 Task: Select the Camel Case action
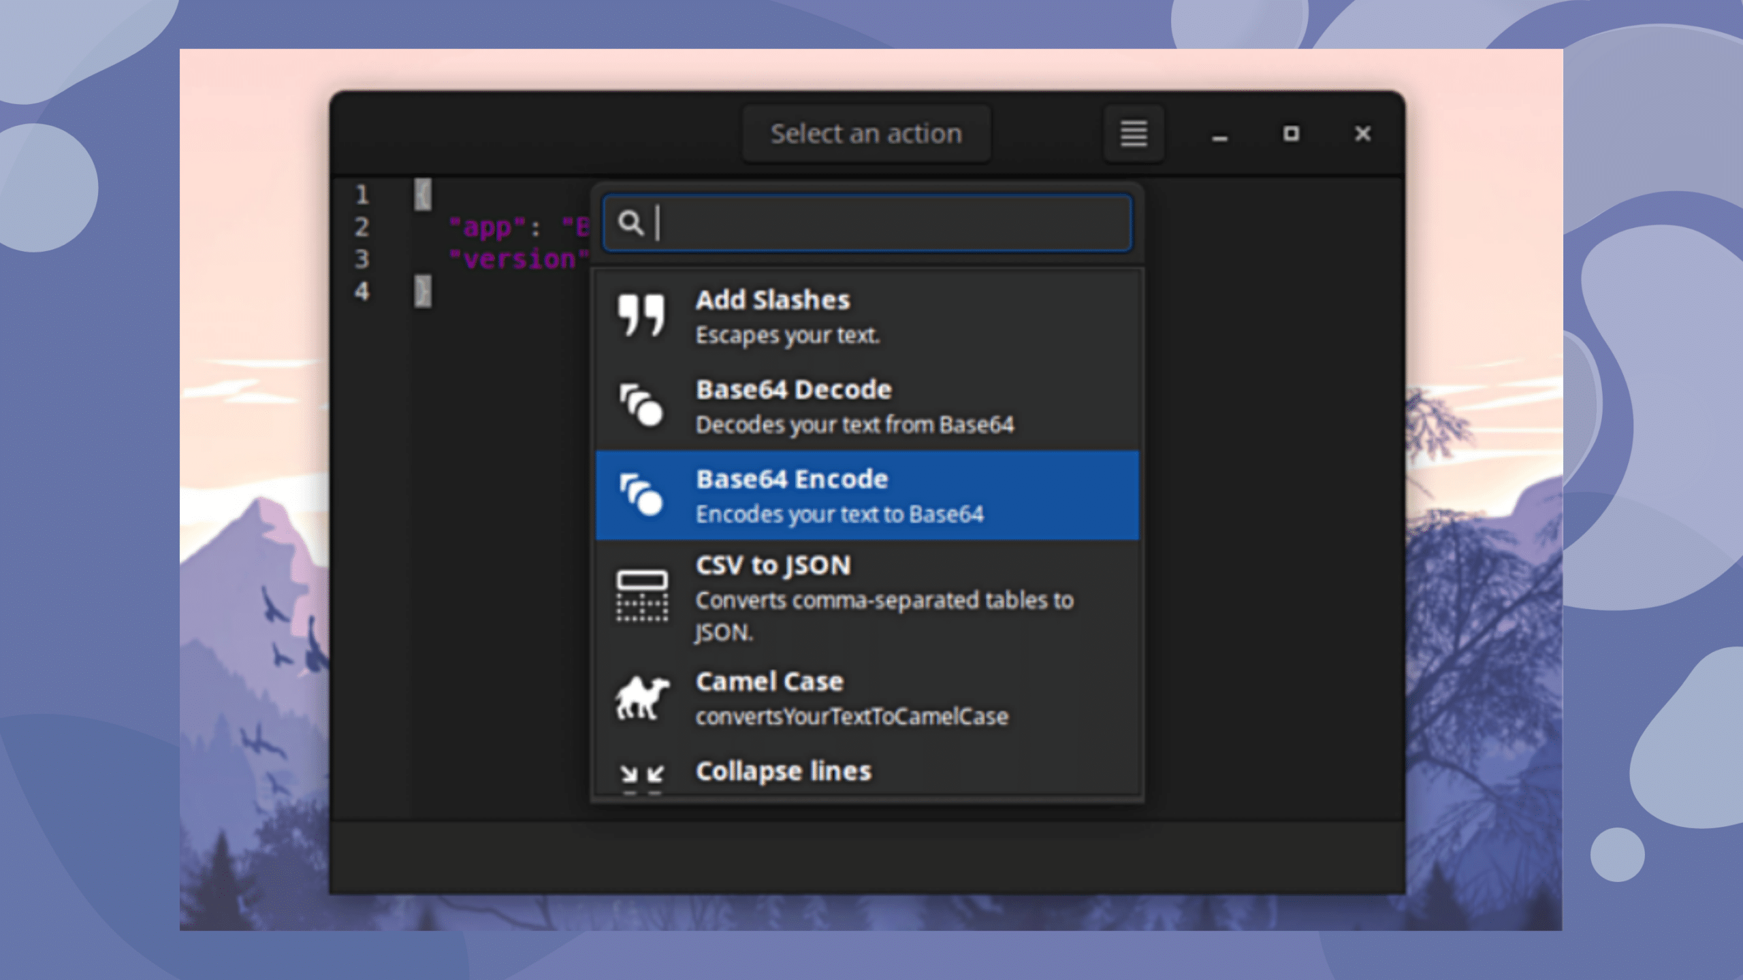[867, 698]
